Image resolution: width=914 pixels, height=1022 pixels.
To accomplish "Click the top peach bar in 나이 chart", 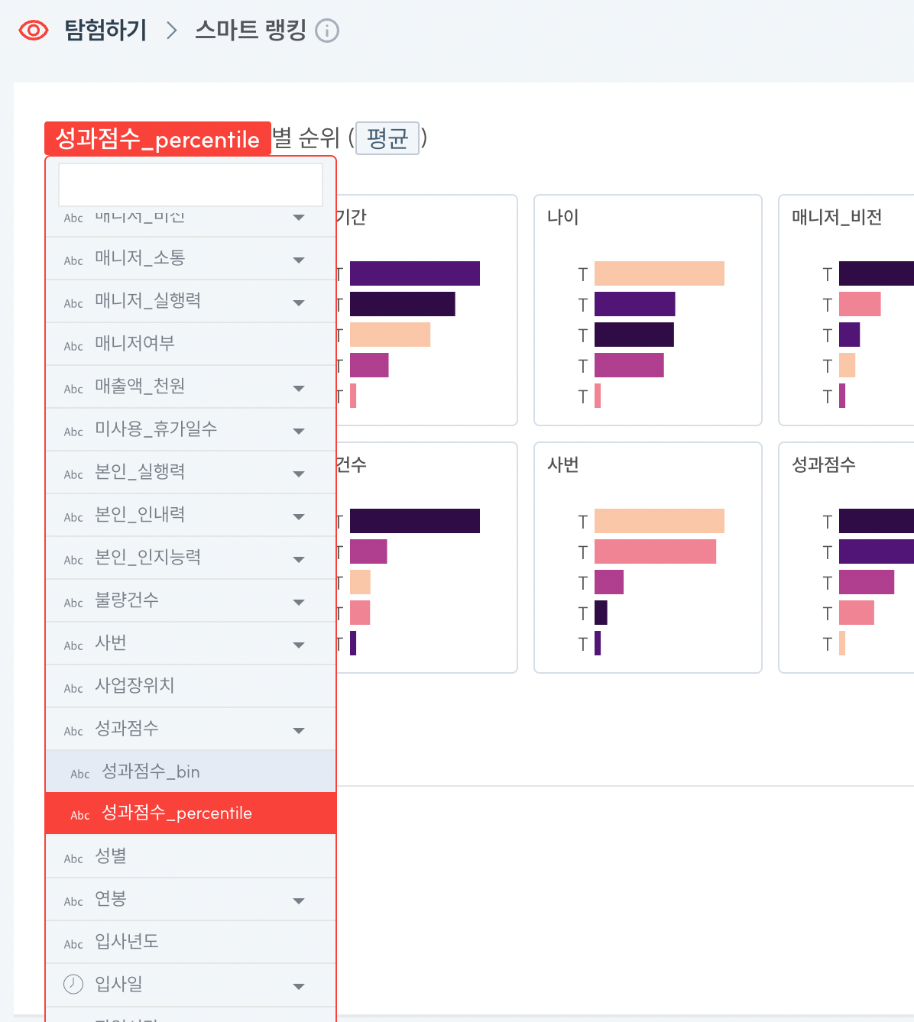I will pyautogui.click(x=660, y=273).
